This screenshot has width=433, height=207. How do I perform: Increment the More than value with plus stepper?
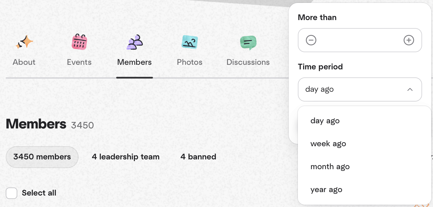[409, 40]
